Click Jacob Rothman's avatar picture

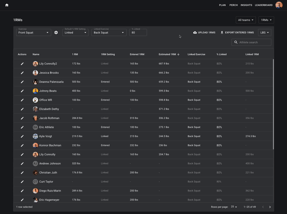pyautogui.click(x=35, y=118)
